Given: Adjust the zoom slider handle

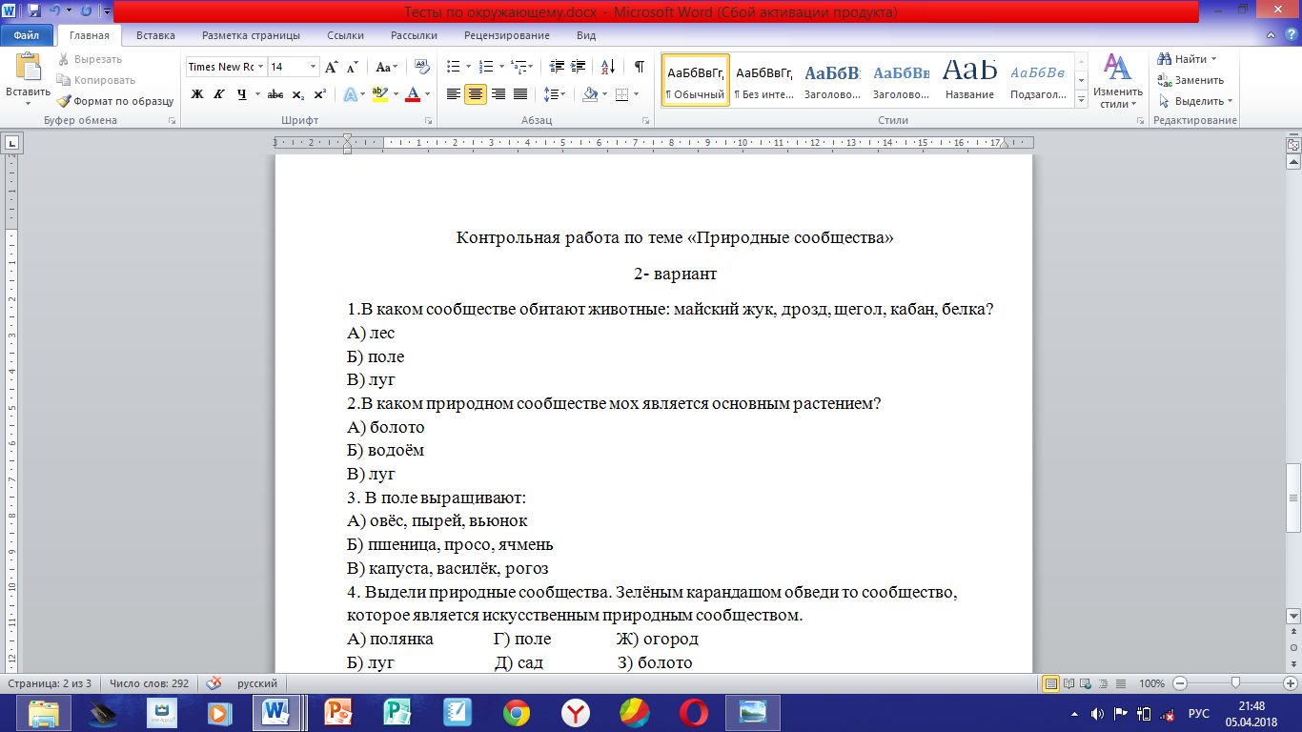Looking at the screenshot, I should click(1236, 683).
